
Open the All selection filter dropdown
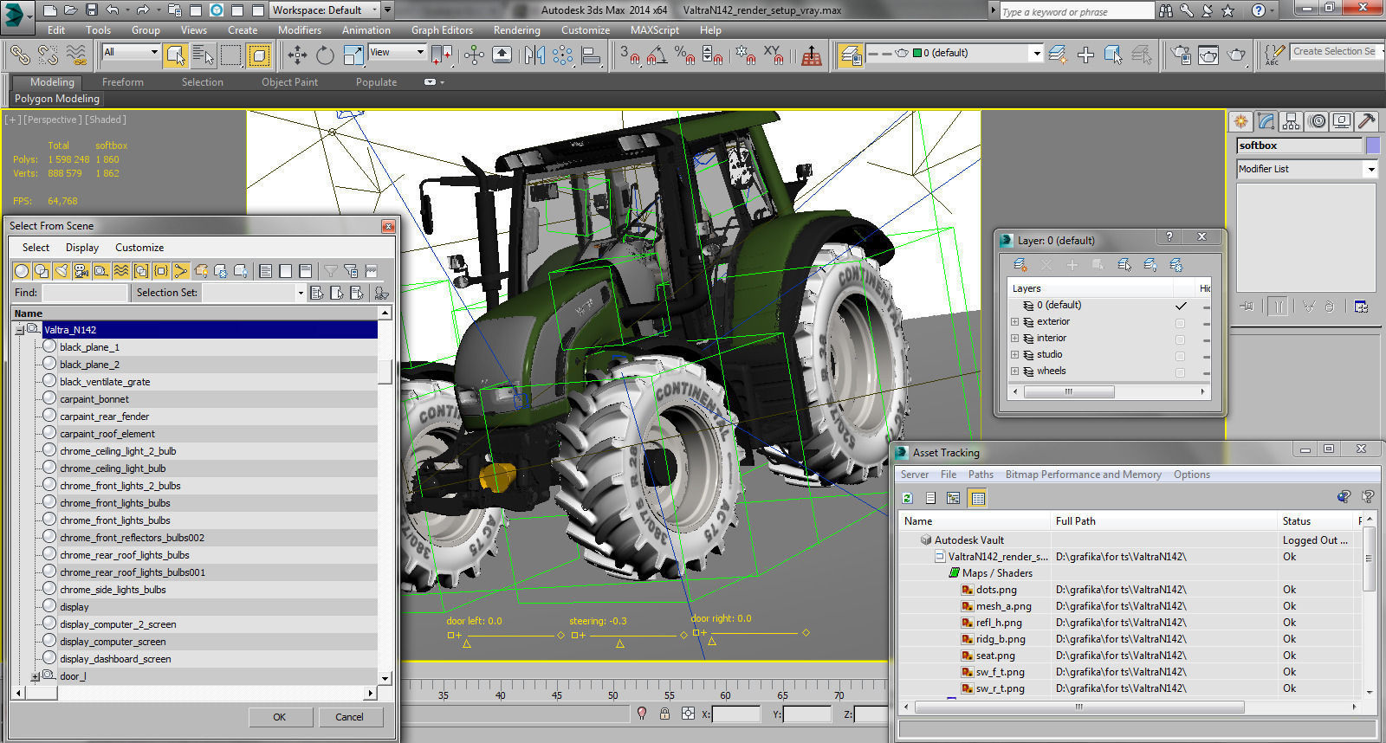132,53
